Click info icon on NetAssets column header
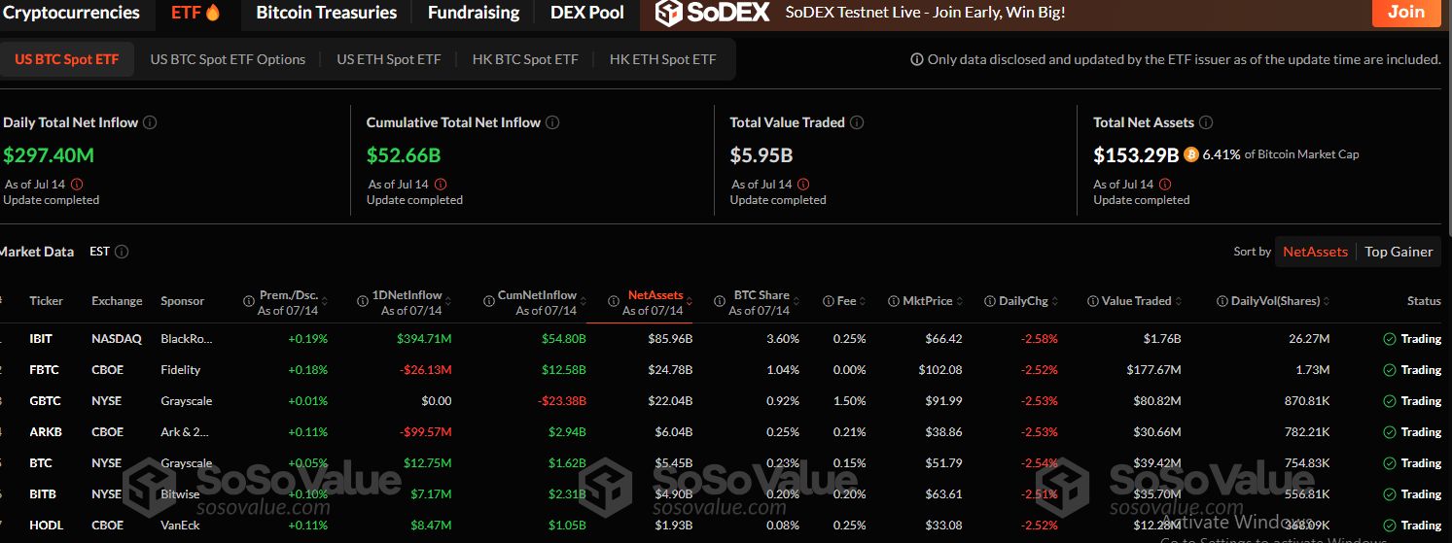Viewport: 1452px width, 543px height. [613, 302]
